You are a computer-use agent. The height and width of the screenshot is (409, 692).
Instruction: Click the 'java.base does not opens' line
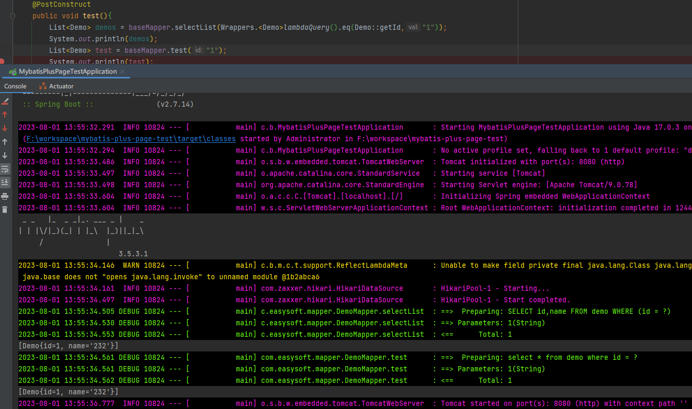click(171, 277)
